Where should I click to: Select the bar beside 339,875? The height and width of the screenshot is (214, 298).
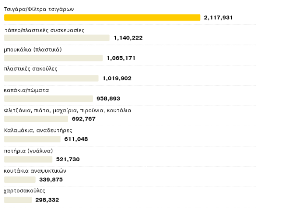20,179
